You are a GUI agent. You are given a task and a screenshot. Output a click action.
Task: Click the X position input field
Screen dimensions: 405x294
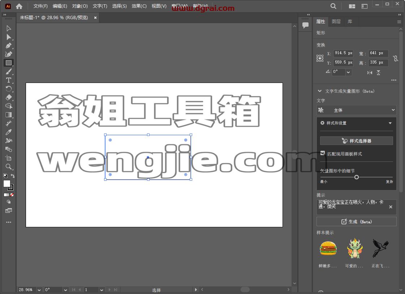343,53
